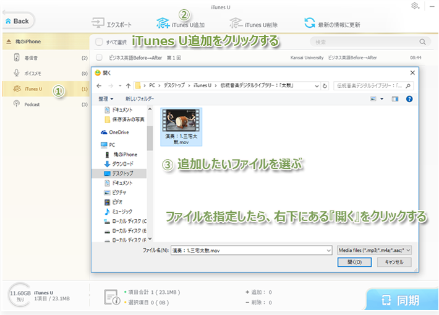439x315 pixels.
Task: Click iTunes U追加 to add files
Action: (181, 24)
